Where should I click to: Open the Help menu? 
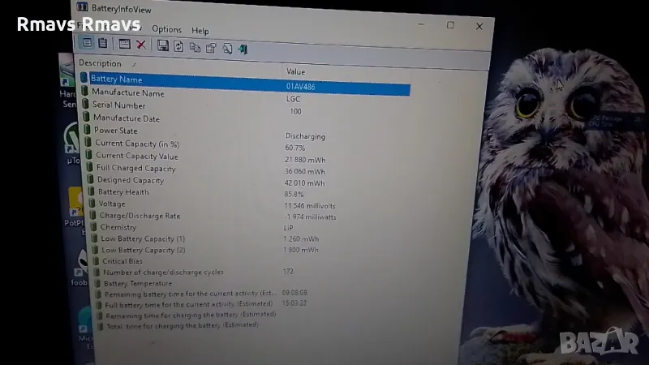tap(200, 31)
